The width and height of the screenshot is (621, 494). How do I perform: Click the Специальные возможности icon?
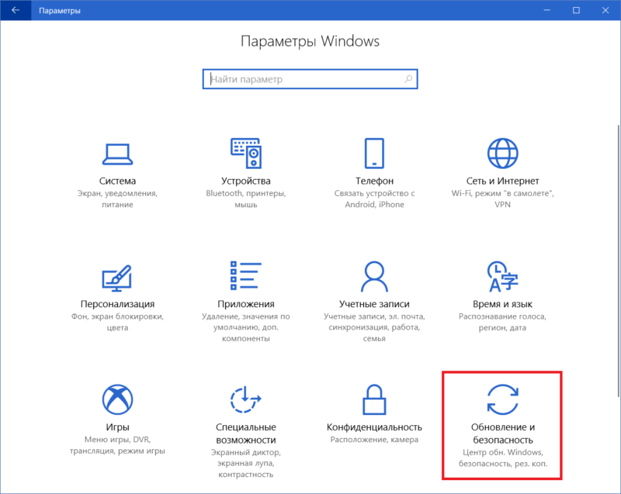(246, 399)
